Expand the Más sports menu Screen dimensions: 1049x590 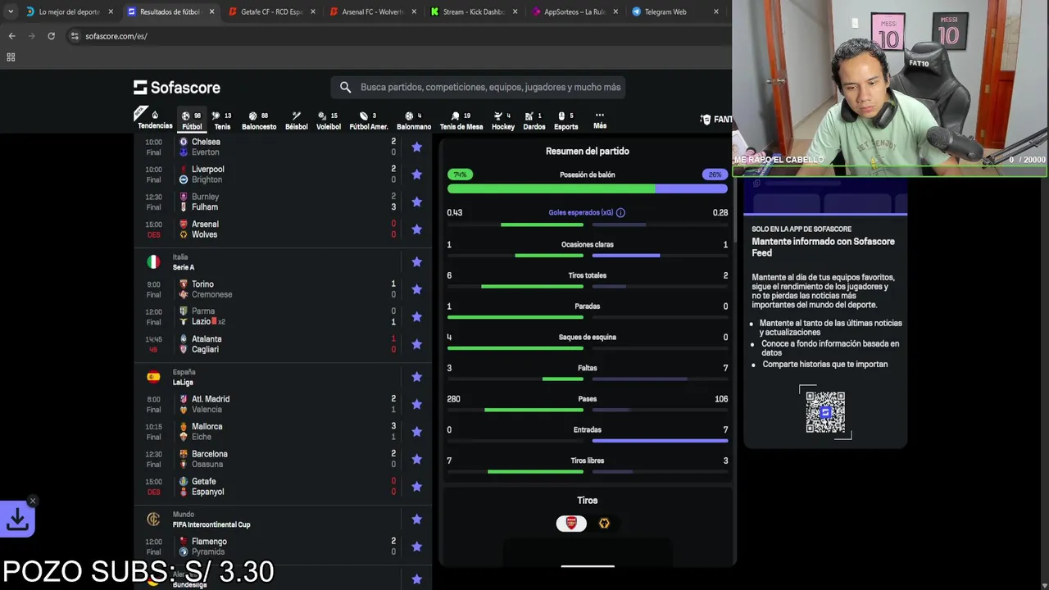tap(600, 120)
